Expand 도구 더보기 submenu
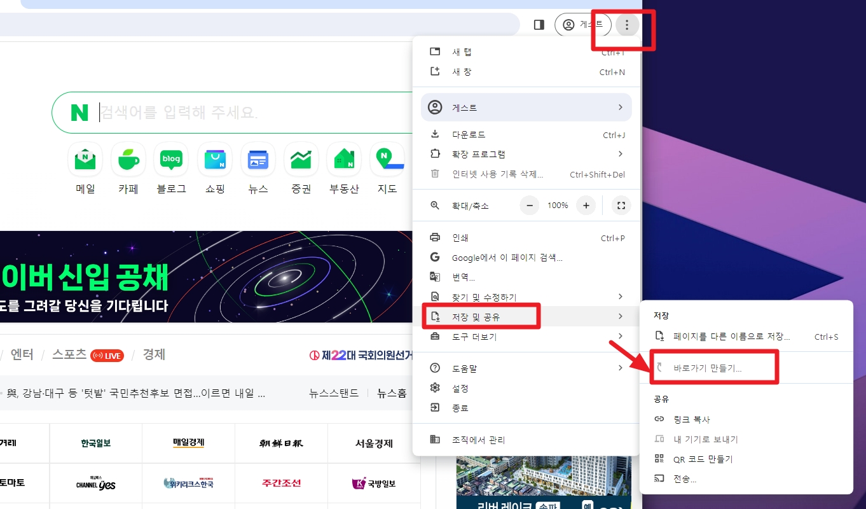The height and width of the screenshot is (509, 866). pyautogui.click(x=526, y=337)
